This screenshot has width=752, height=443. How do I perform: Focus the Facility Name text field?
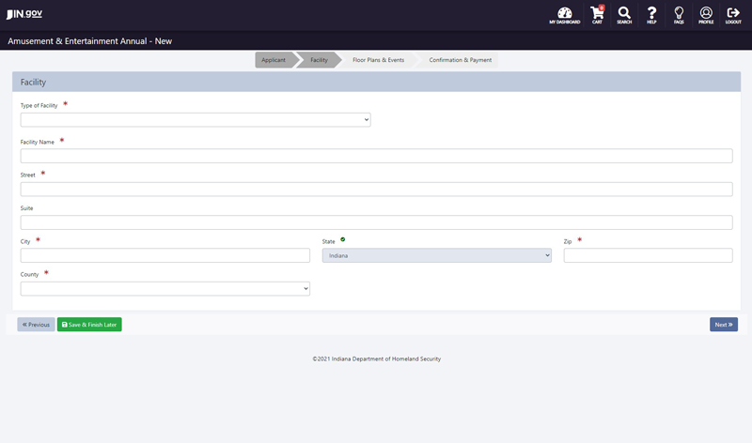click(x=376, y=156)
